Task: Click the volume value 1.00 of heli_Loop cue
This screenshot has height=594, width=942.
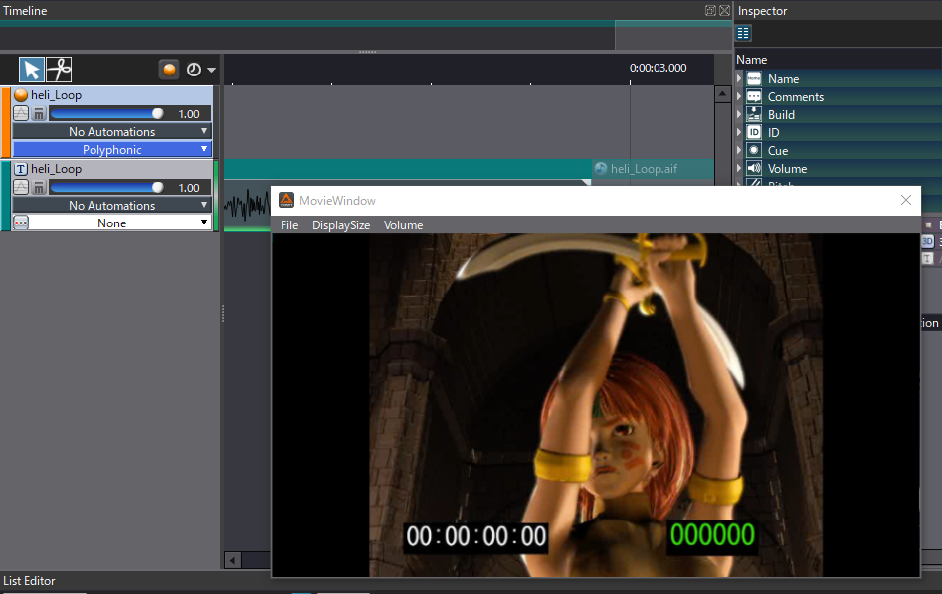Action: tap(189, 114)
